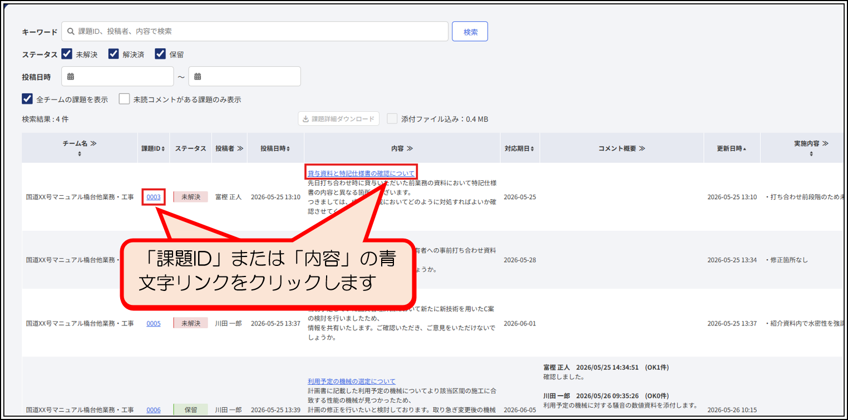Uncheck the 未解決 status checkbox
The width and height of the screenshot is (848, 420).
[67, 54]
